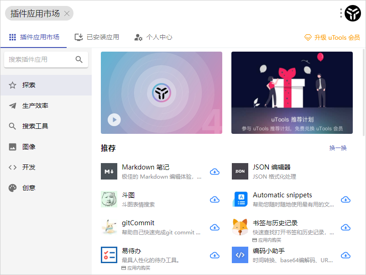The image size is (366, 275).
Task: Select the 生产效率 category
Action: 46,106
